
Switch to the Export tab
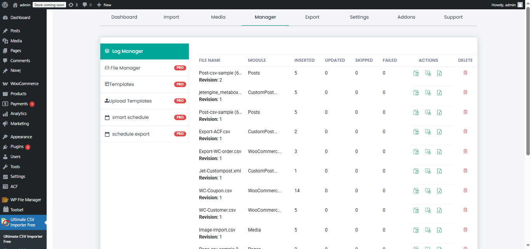tap(312, 17)
